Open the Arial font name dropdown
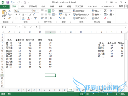128x96 pixels. point(31,11)
